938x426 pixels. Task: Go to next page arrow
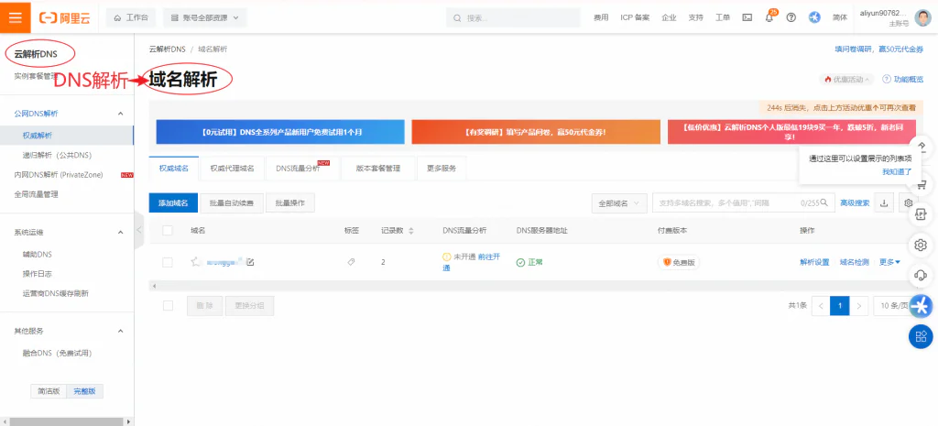coord(859,306)
